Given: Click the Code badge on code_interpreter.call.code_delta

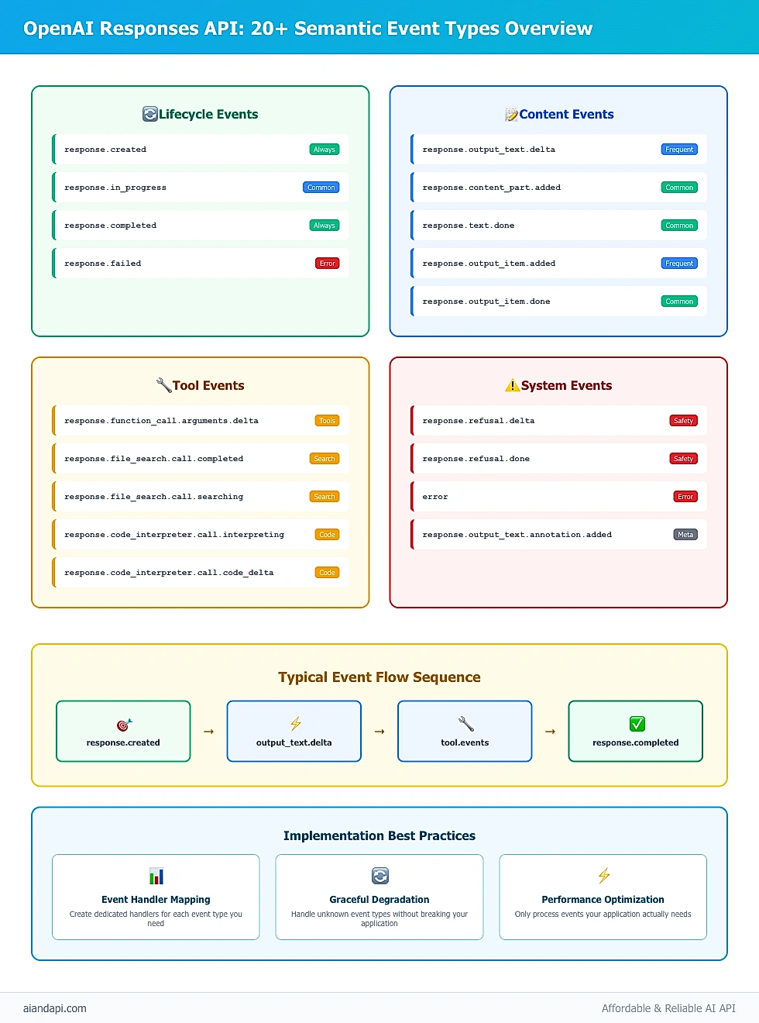Looking at the screenshot, I should 328,573.
